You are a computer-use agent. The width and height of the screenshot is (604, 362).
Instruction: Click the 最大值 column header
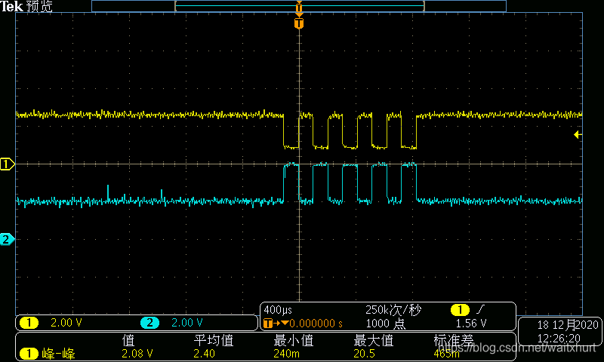[373, 340]
